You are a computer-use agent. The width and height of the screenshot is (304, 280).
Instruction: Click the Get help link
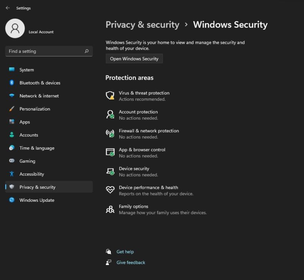click(x=125, y=252)
